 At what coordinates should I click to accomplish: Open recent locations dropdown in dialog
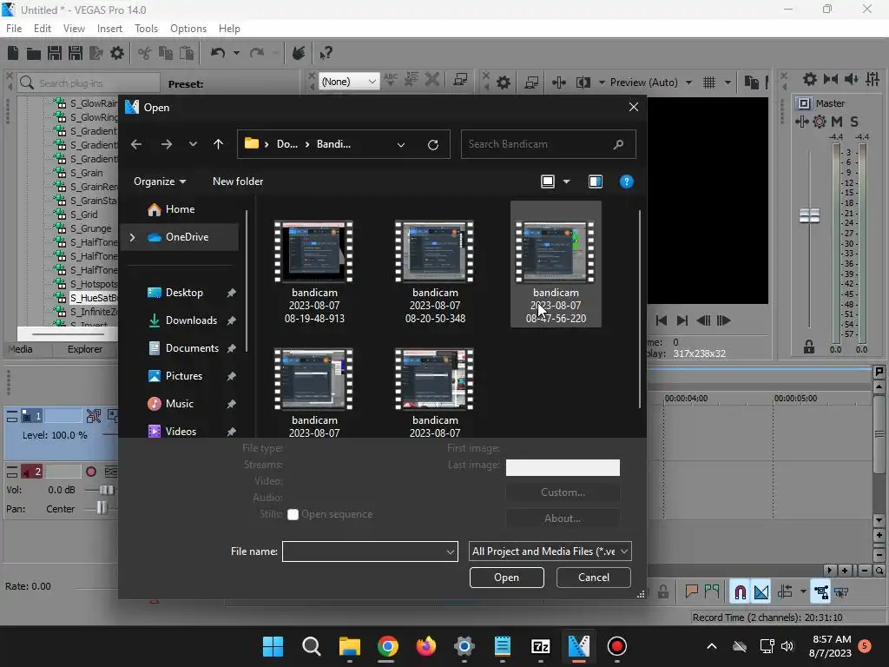coord(193,144)
